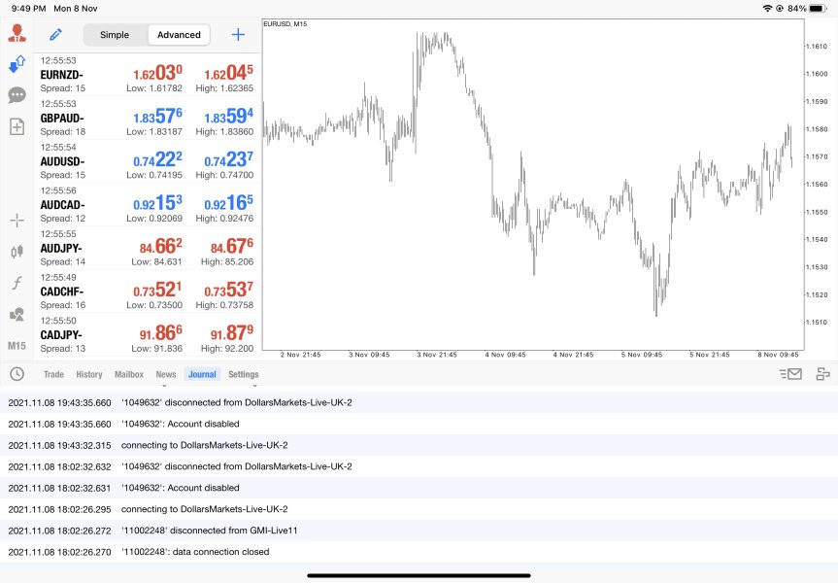The height and width of the screenshot is (583, 838).
Task: Click CADCHF bid price 0.73521
Action: (157, 290)
